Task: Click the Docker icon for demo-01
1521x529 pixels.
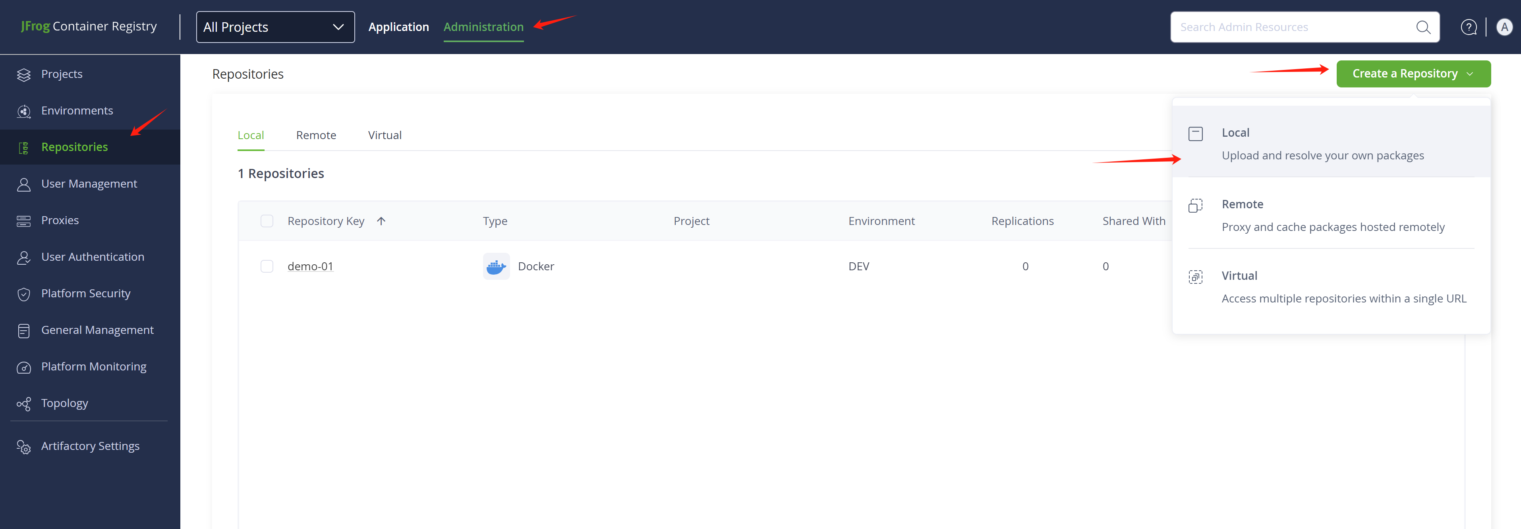Action: pos(496,267)
